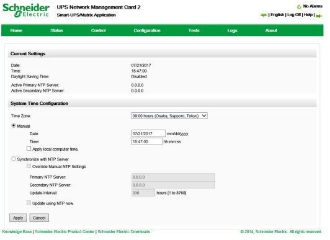Toggle Update using NTP now checkbox
The width and height of the screenshot is (330, 240).
29,203
